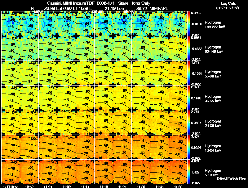The height and width of the screenshot is (188, 248).
Task: Click the "171T10:54" time axis label
Action: (x=11, y=186)
